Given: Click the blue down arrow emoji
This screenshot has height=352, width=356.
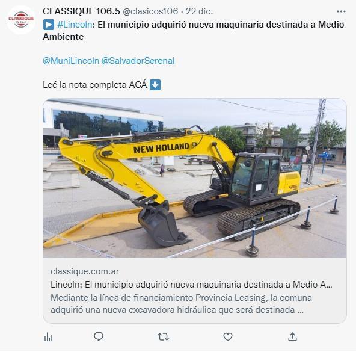Looking at the screenshot, I should click(x=155, y=85).
